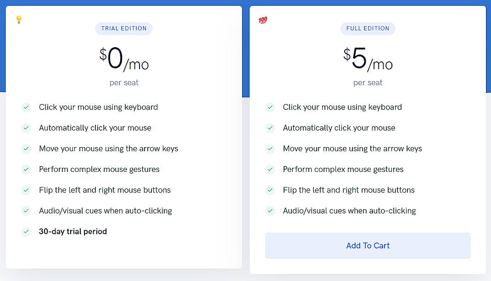491x281 pixels.
Task: Select the FULL EDITION badge
Action: 368,28
